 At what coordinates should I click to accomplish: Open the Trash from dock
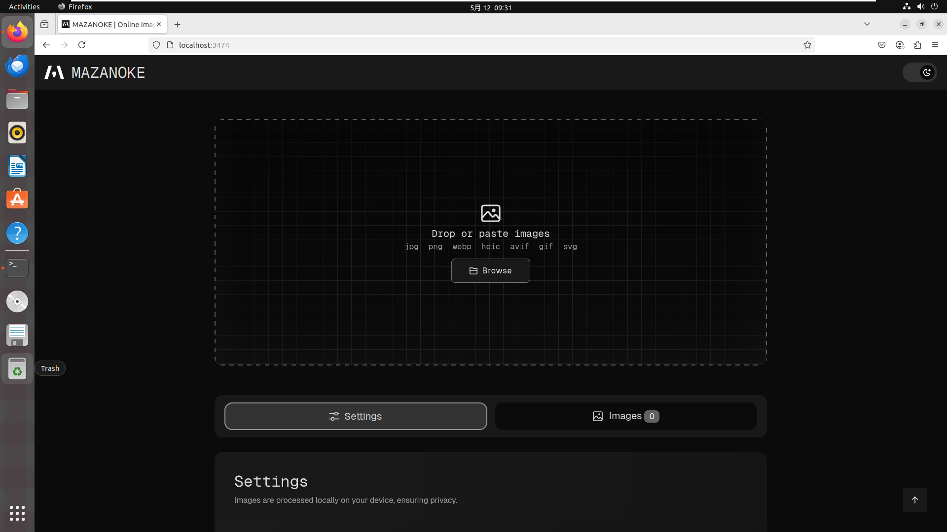click(x=17, y=368)
